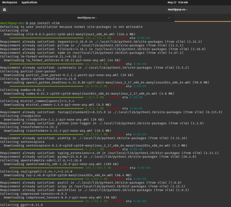Screen dimensions: 231x207
Task: Click the 'pip install vllm' command text
Action: pos(45,23)
